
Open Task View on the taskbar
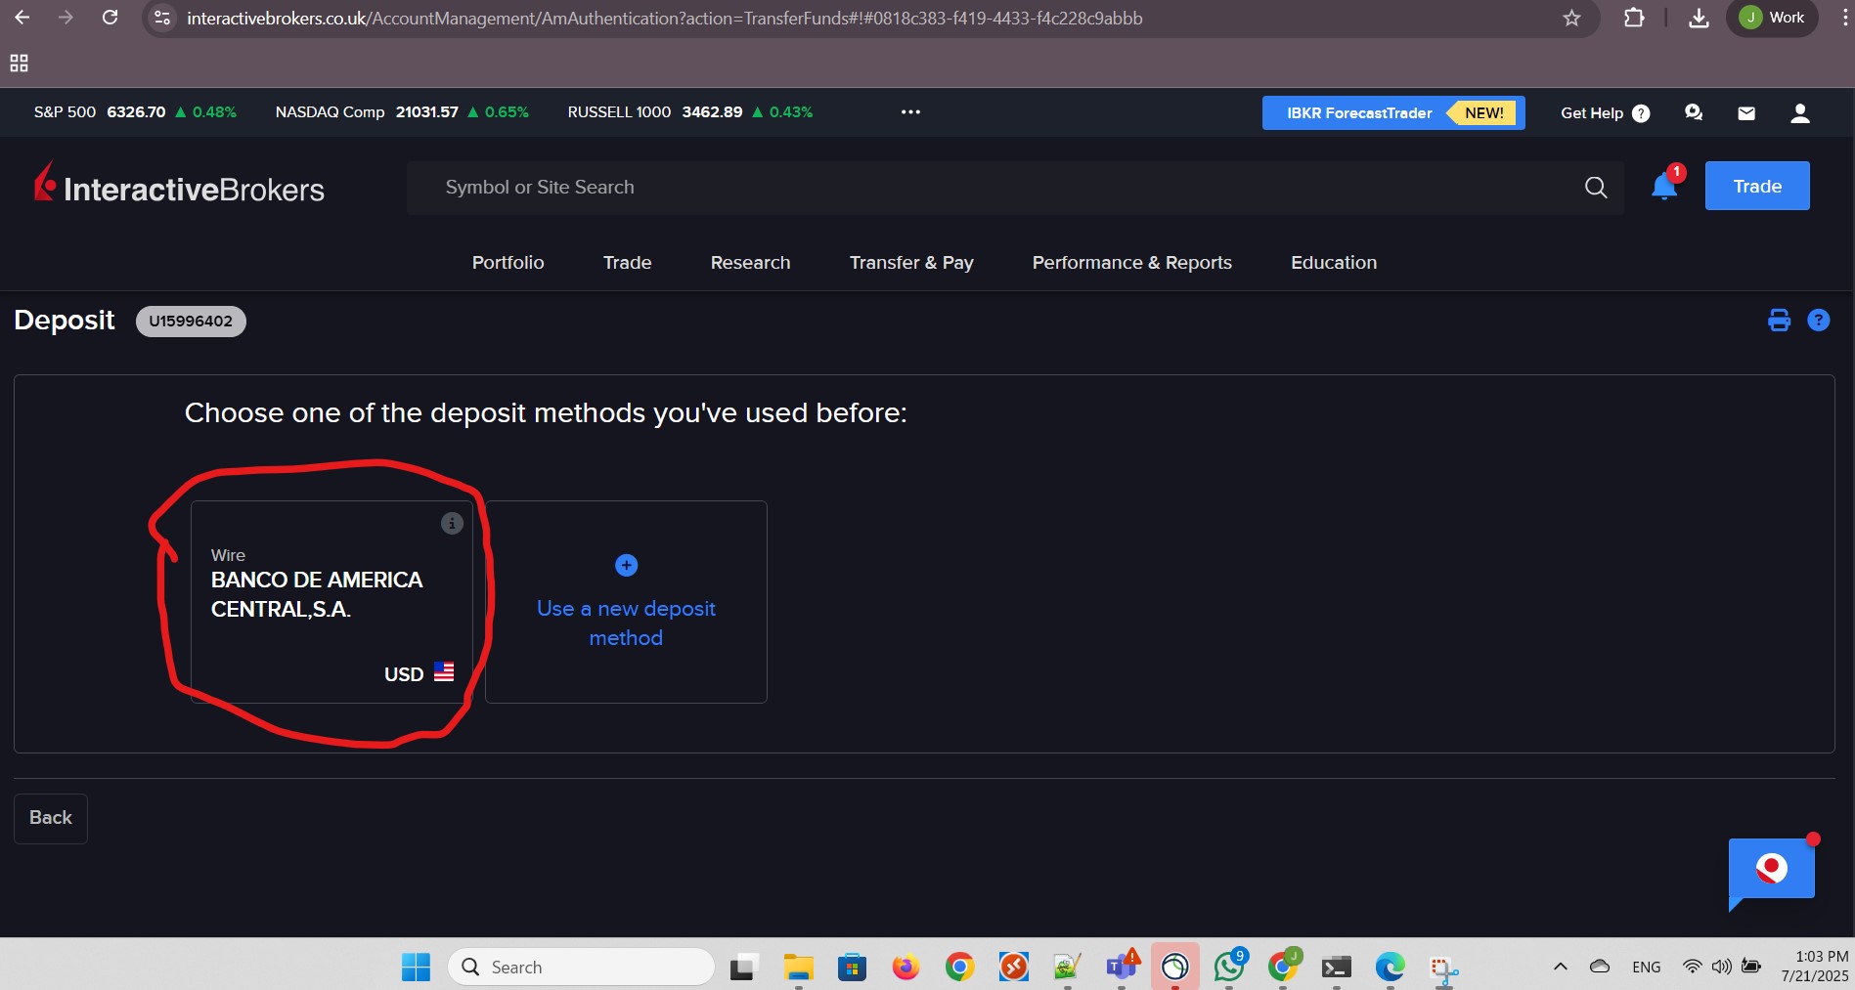click(x=744, y=968)
